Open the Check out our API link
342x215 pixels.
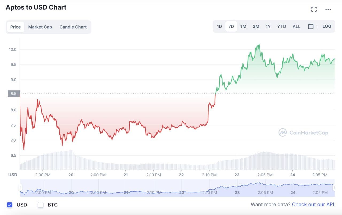(x=313, y=204)
